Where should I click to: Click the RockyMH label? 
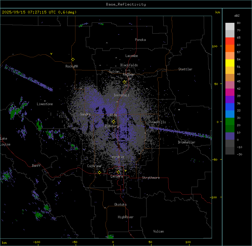pyautogui.click(x=72, y=66)
